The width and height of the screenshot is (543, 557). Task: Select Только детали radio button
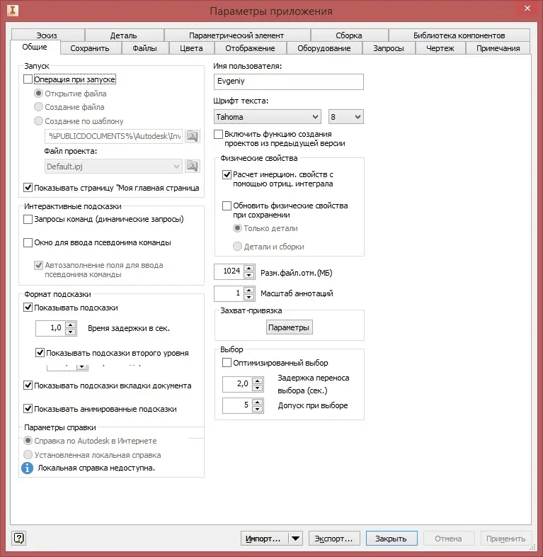coord(237,228)
